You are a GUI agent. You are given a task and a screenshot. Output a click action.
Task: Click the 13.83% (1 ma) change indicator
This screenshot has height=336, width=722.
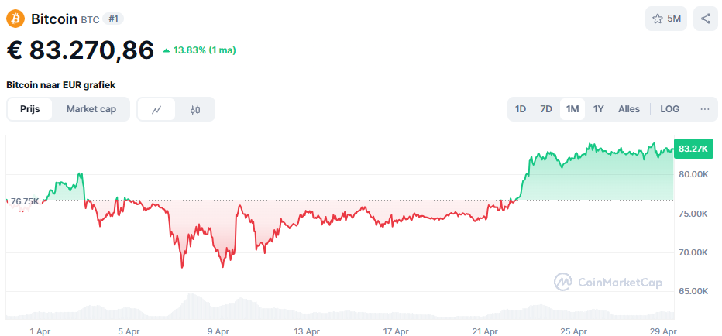tap(200, 50)
